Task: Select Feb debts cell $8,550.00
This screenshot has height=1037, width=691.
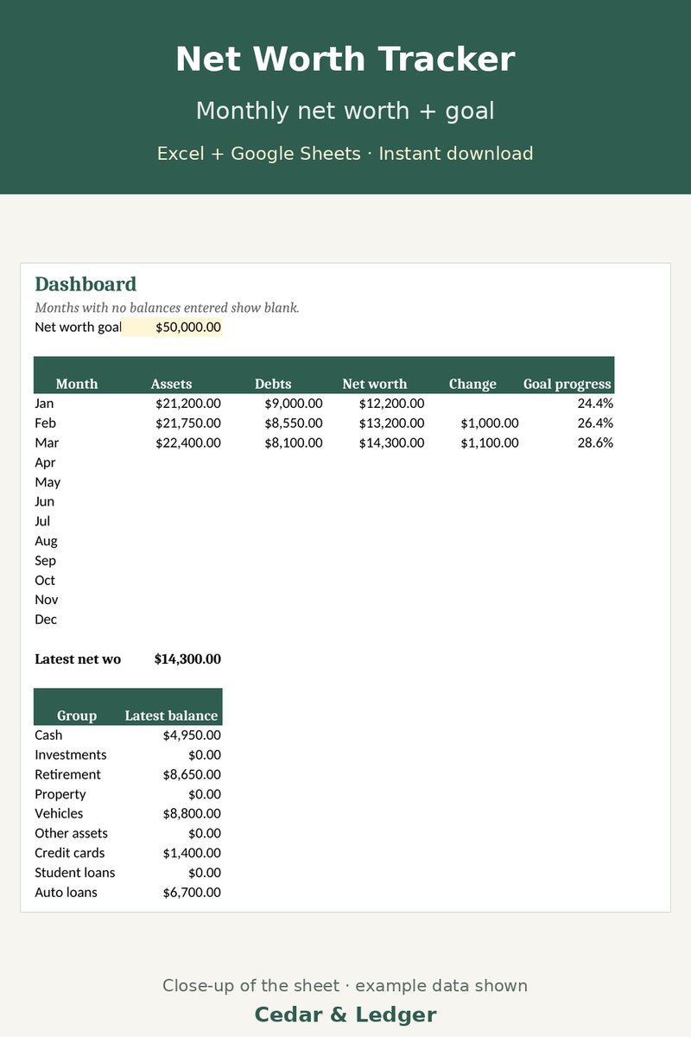Action: [x=294, y=423]
